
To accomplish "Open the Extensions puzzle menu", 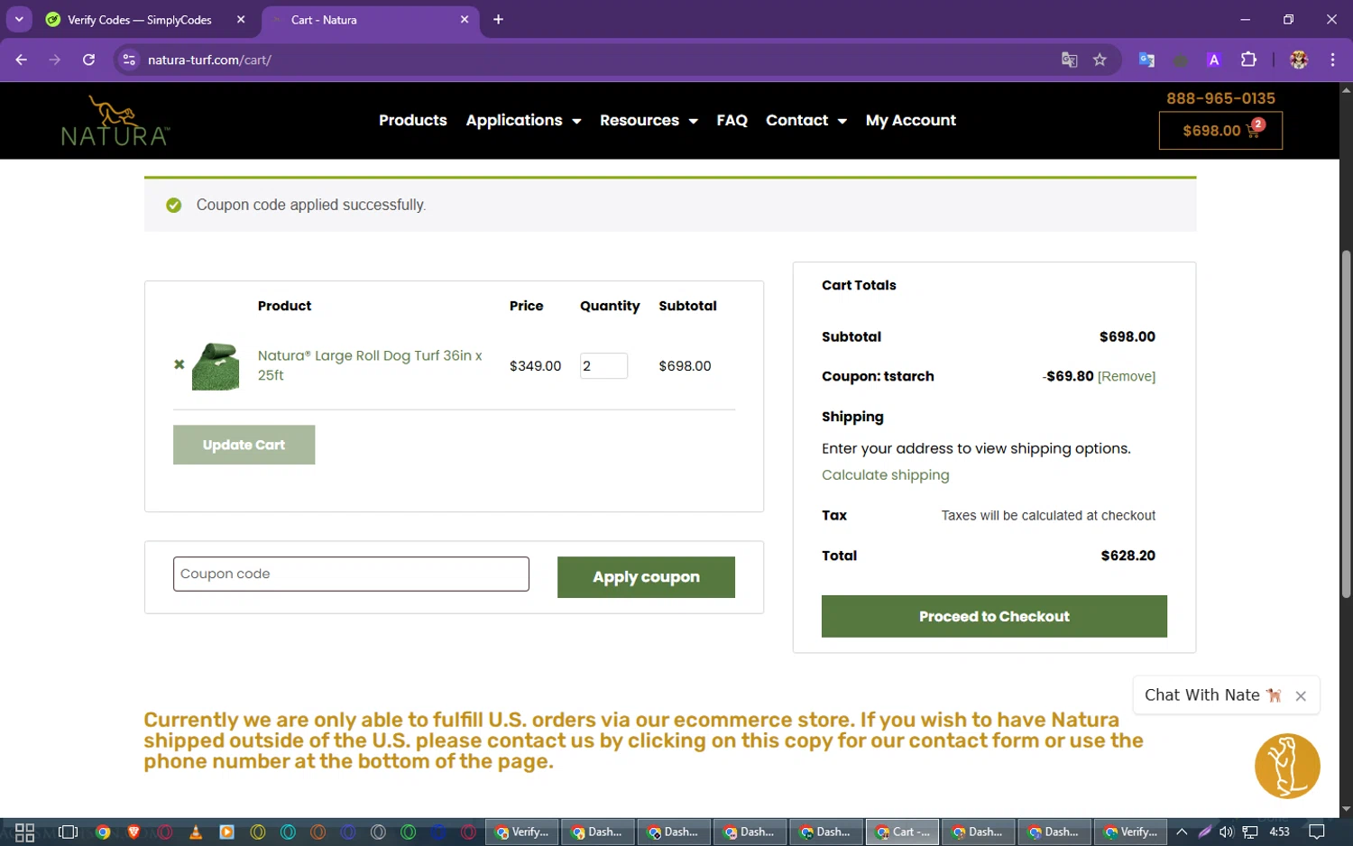I will click(1248, 60).
